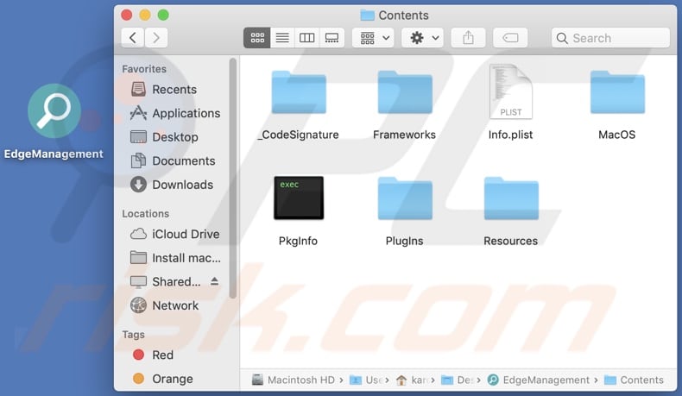This screenshot has width=682, height=396.
Task: Select Downloads in the sidebar
Action: [182, 185]
